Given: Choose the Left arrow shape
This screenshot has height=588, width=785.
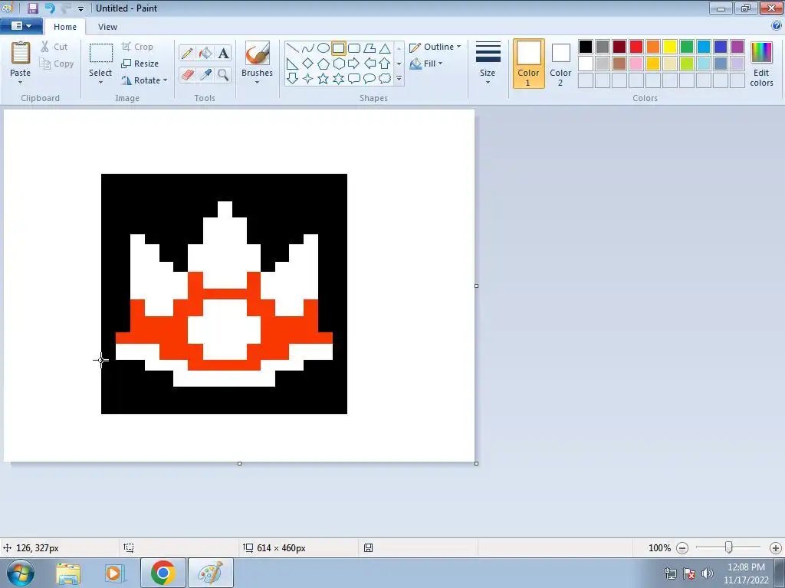Looking at the screenshot, I should tap(370, 64).
